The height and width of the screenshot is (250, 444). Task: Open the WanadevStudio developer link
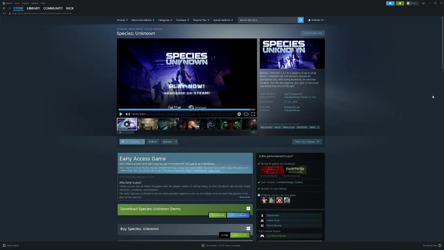pyautogui.click(x=292, y=107)
